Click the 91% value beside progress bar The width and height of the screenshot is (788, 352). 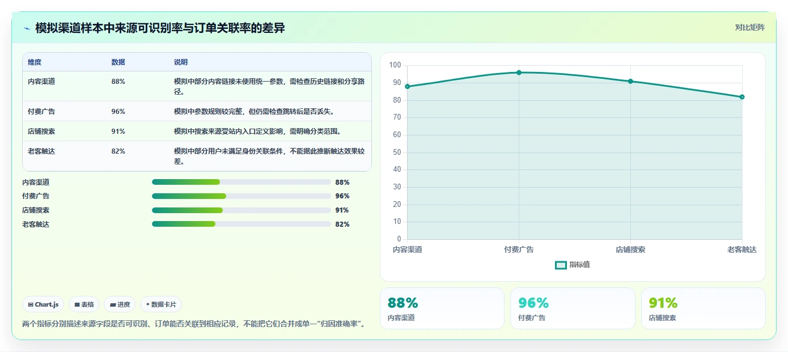[x=342, y=210]
